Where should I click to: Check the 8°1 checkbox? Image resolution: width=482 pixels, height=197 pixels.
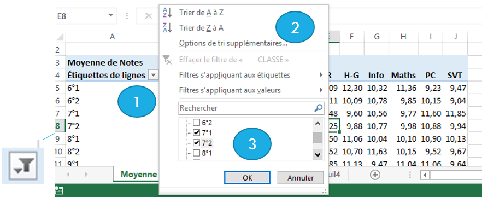[196, 153]
